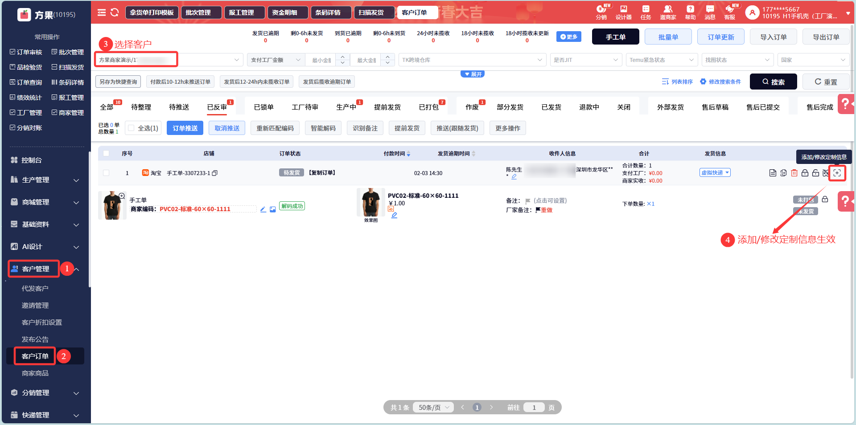Open the 任务 tasks icon
This screenshot has height=425, width=856.
[646, 12]
